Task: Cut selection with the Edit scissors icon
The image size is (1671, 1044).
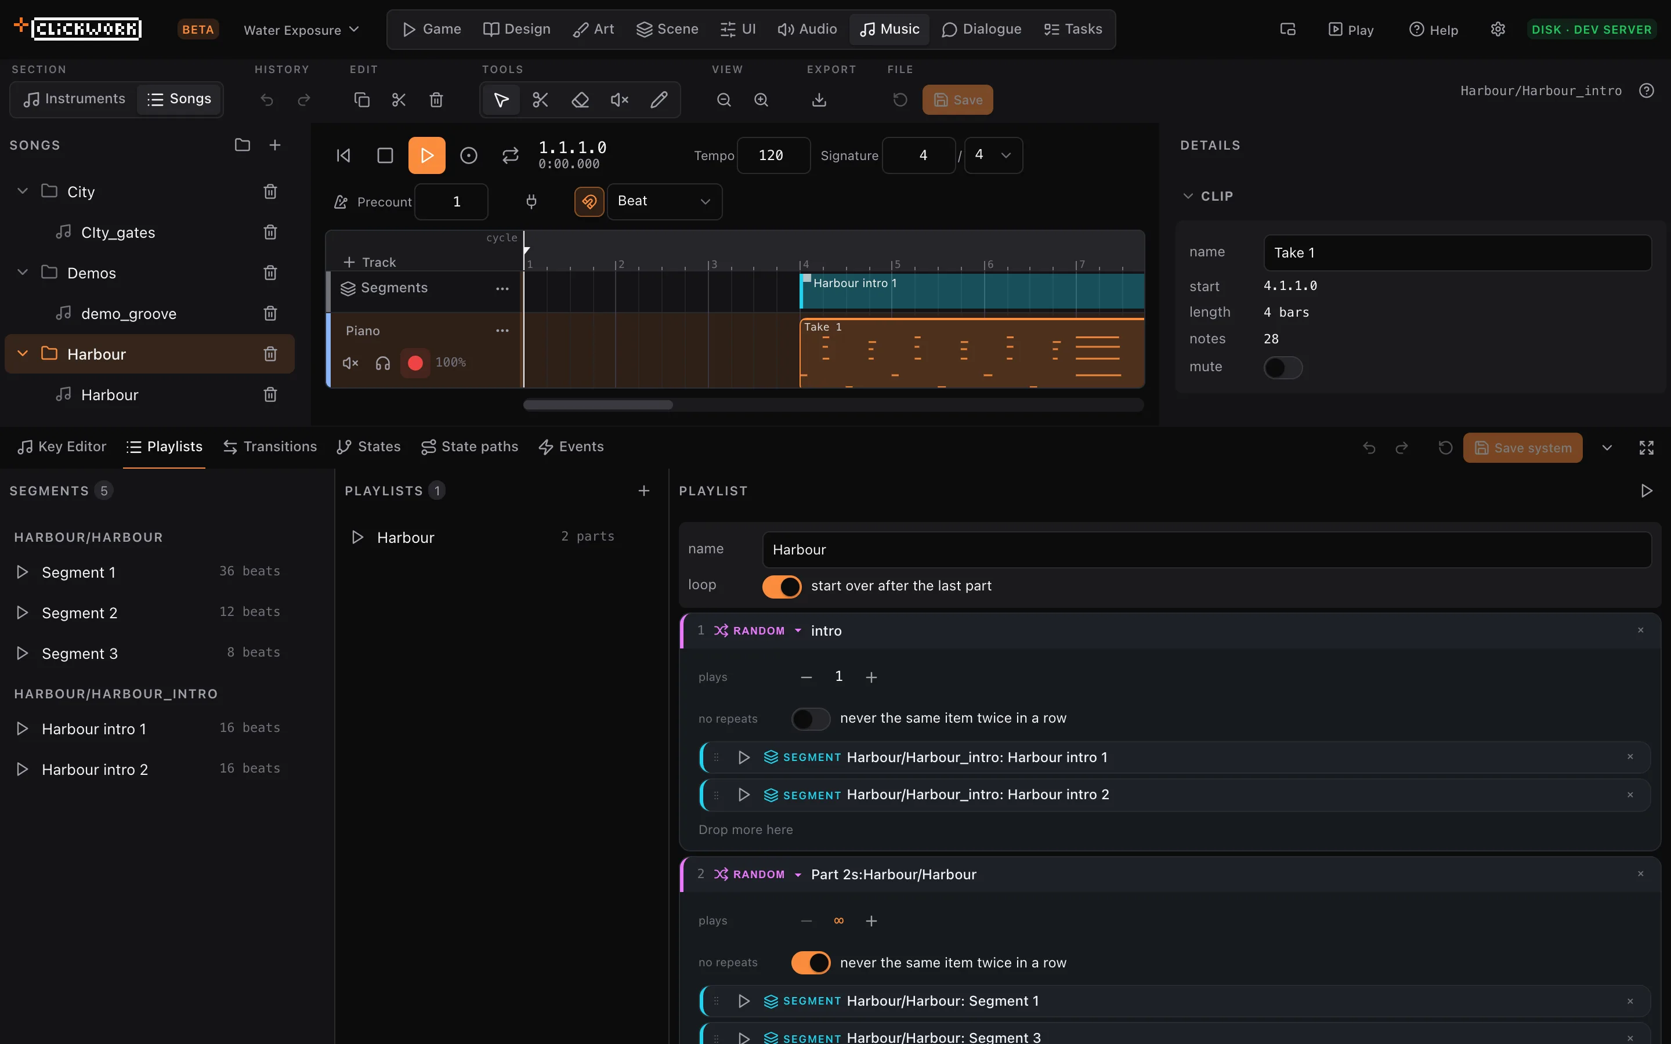Action: coord(399,100)
